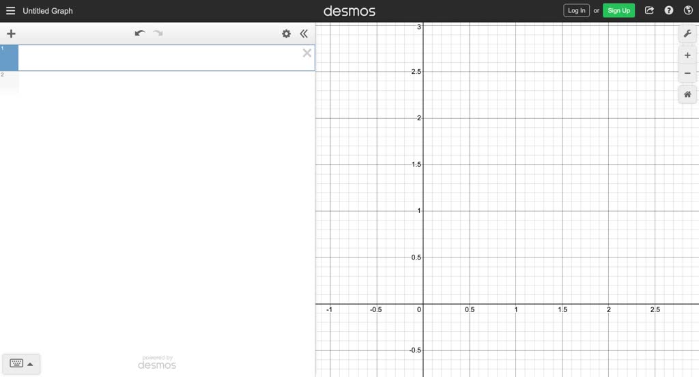
Task: Click the y-axis label 2.5
Action: 416,72
